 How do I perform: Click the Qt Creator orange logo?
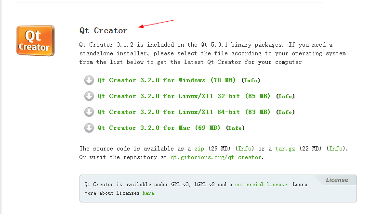[35, 41]
